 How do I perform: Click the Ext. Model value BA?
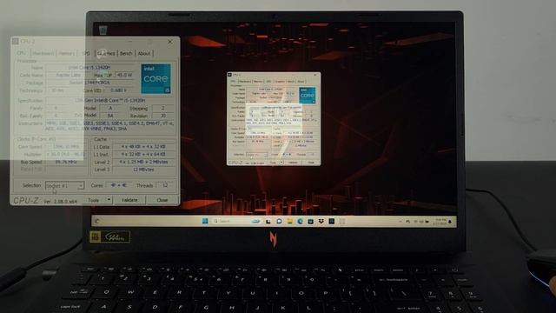coord(110,116)
